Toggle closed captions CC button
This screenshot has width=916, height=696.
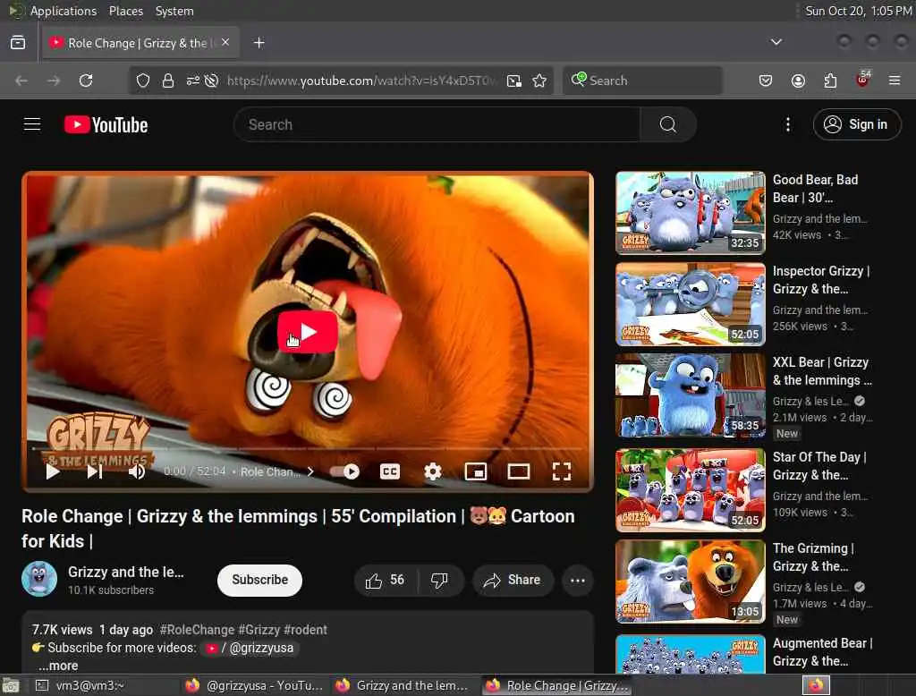(x=390, y=471)
